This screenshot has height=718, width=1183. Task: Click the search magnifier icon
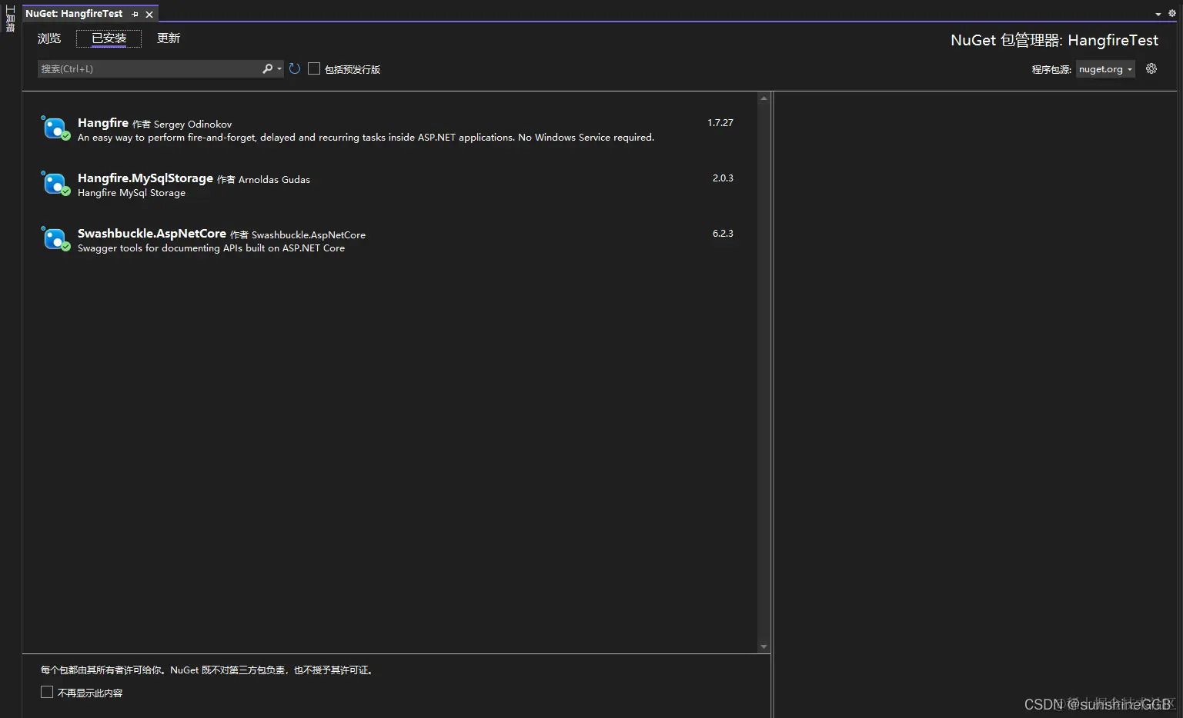tap(267, 68)
